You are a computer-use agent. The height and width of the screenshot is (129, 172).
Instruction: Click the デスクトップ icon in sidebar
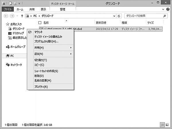(10, 33)
